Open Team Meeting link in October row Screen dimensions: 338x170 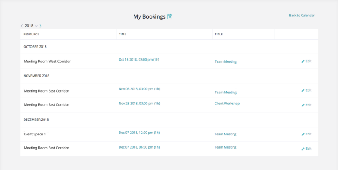[x=226, y=62]
